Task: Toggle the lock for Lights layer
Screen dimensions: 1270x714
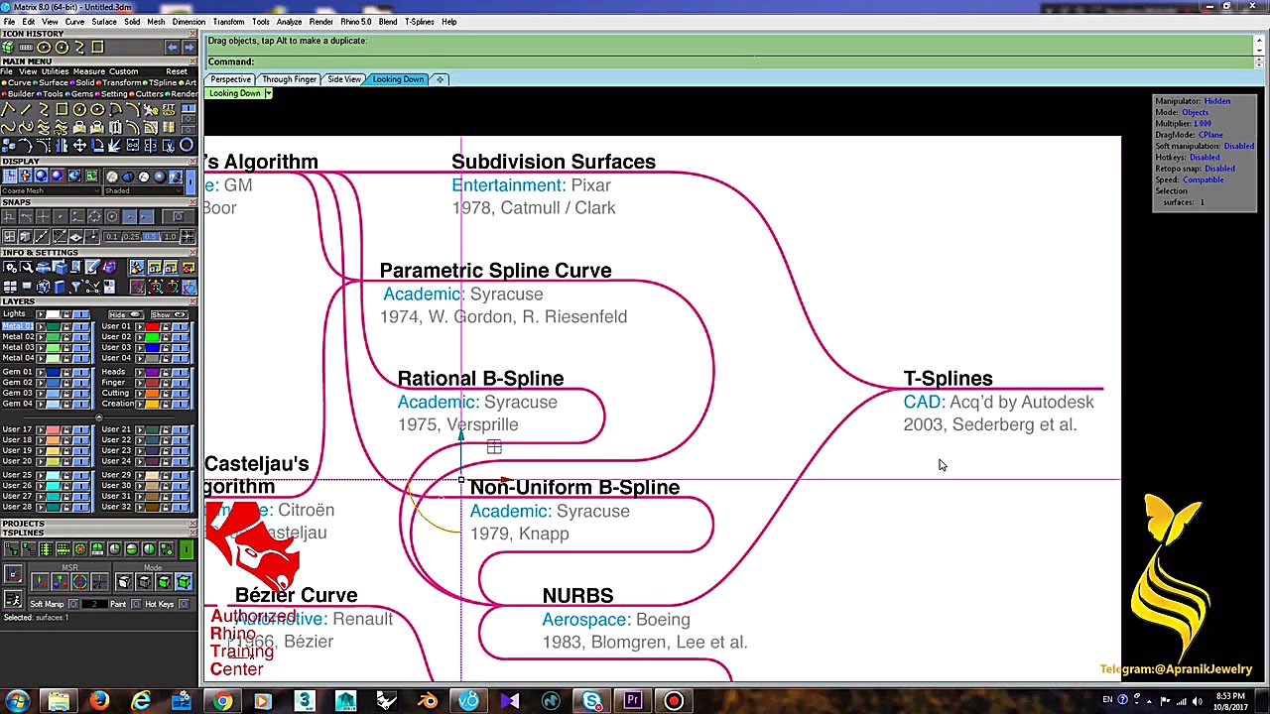Action: pos(66,314)
